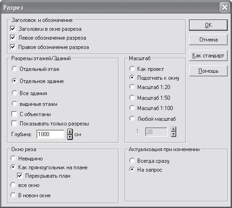Increase the Глубина value with up arrow
The image size is (232, 208).
[70, 132]
